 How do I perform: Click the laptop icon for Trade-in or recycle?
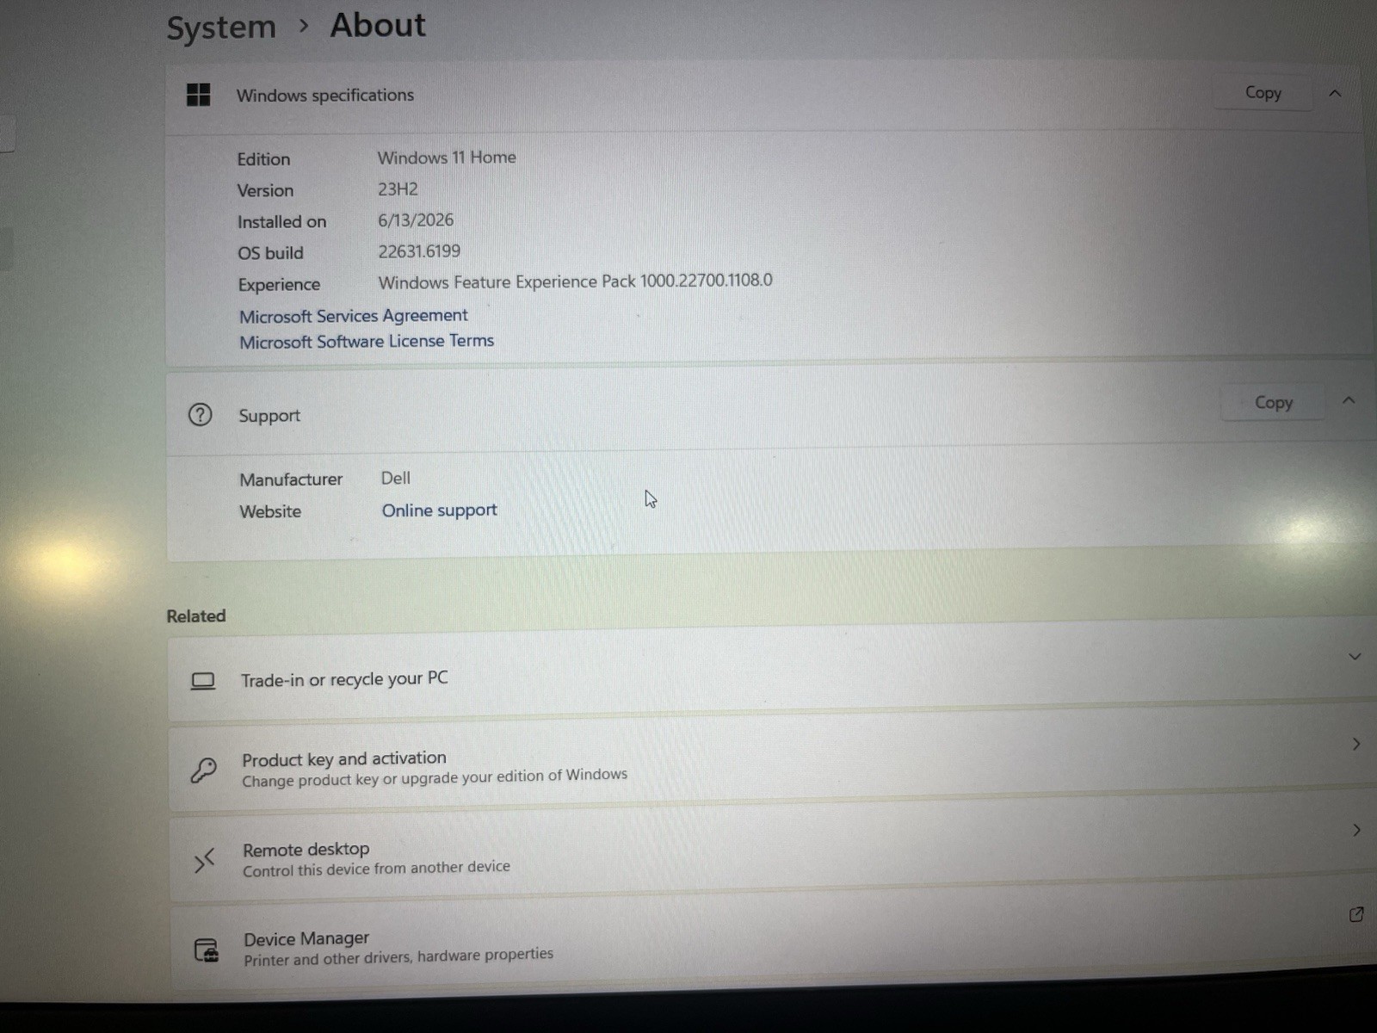click(203, 681)
